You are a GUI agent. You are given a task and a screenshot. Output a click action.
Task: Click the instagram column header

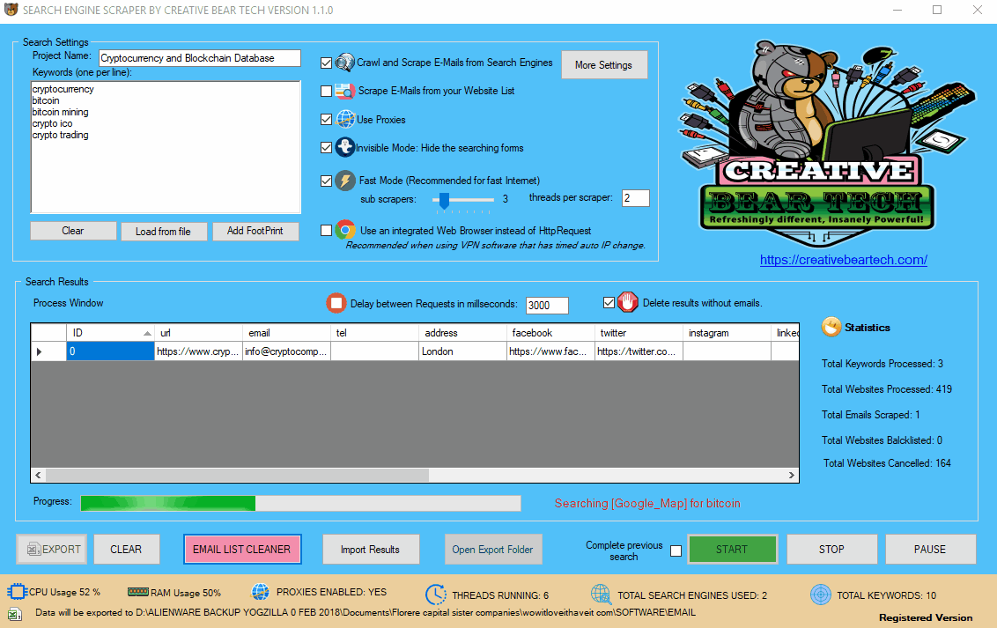click(x=727, y=332)
